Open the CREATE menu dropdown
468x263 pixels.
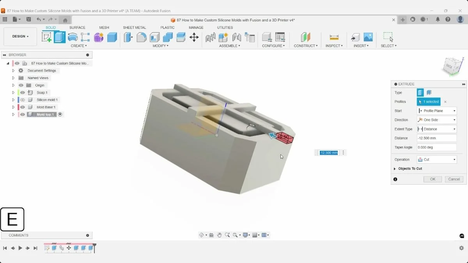[79, 46]
